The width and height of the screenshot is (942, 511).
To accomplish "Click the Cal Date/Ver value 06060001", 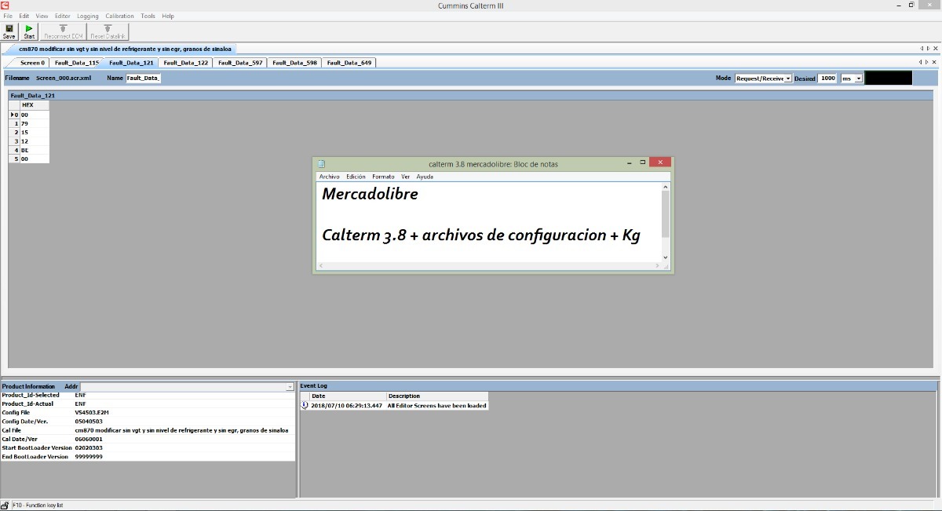I will coord(88,439).
